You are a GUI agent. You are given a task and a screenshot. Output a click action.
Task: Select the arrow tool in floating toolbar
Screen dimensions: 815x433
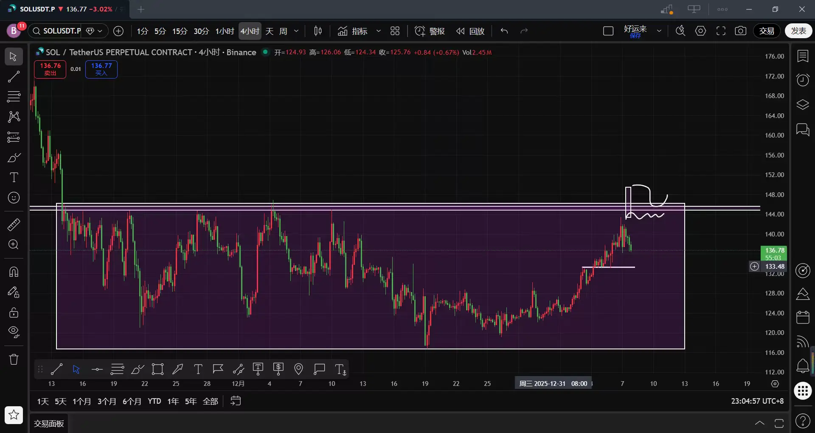(178, 369)
